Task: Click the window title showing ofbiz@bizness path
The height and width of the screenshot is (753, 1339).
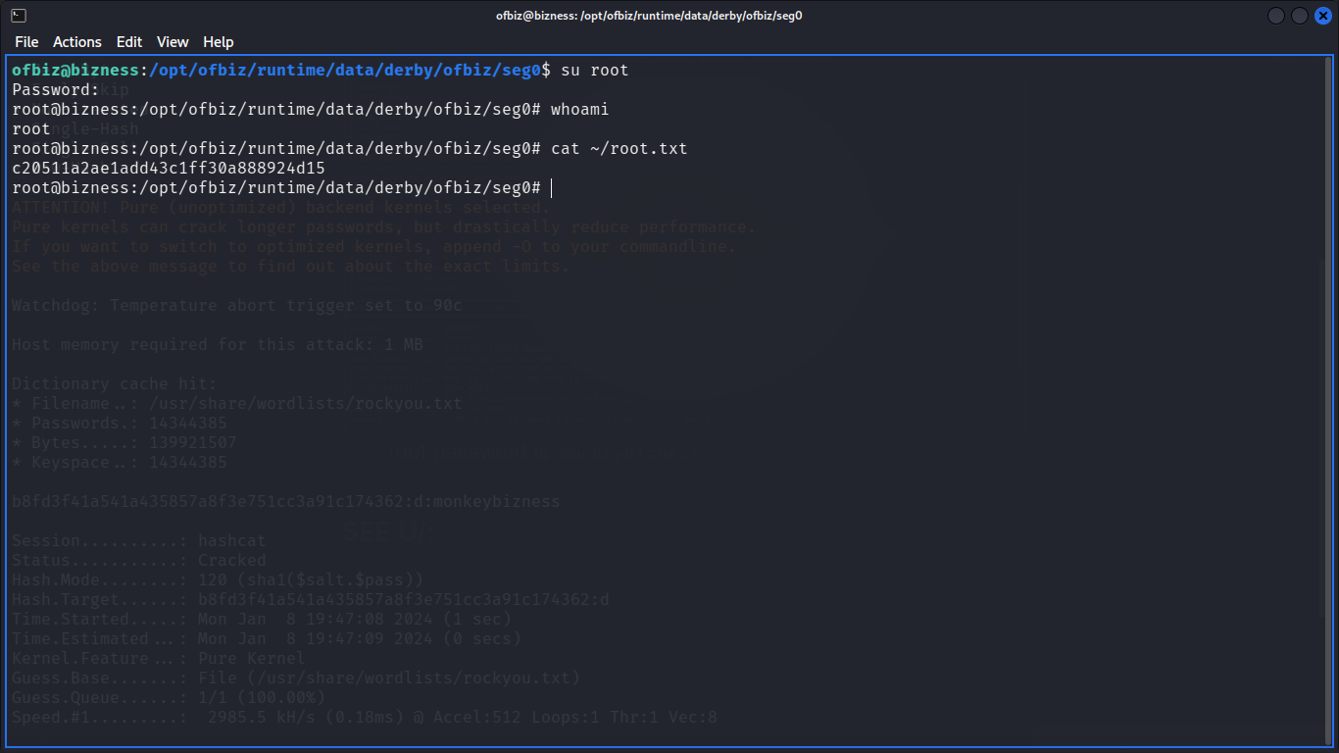Action: 649,16
